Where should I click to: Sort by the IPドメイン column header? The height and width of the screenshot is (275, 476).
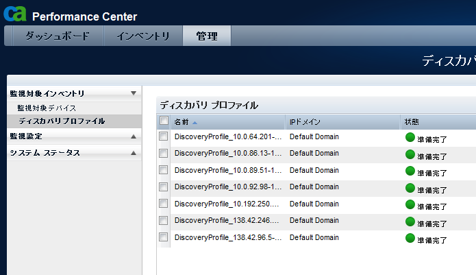(342, 122)
